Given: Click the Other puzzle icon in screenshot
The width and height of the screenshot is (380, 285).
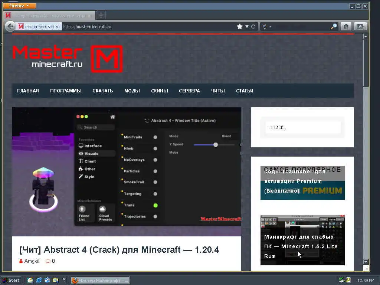Looking at the screenshot, I should [x=81, y=169].
